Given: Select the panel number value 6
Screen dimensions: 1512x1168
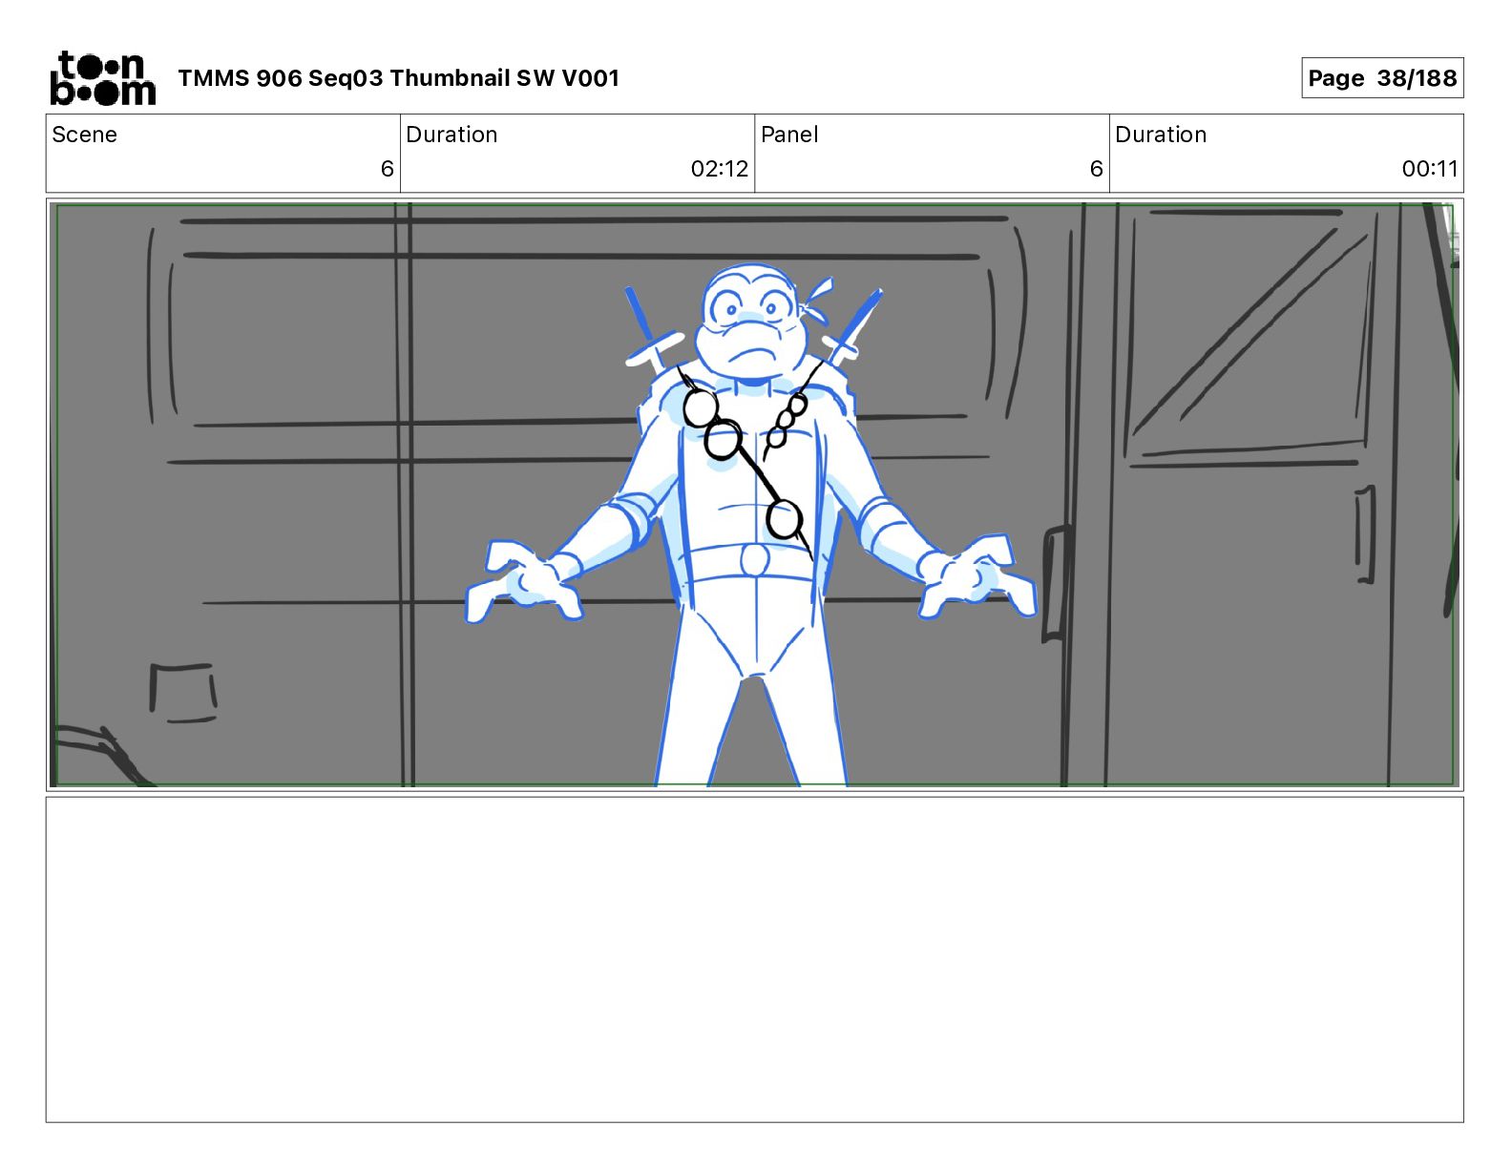Looking at the screenshot, I should 1096,169.
